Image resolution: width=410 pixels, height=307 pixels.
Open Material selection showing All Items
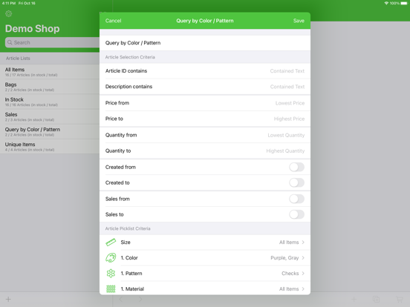[x=205, y=288]
